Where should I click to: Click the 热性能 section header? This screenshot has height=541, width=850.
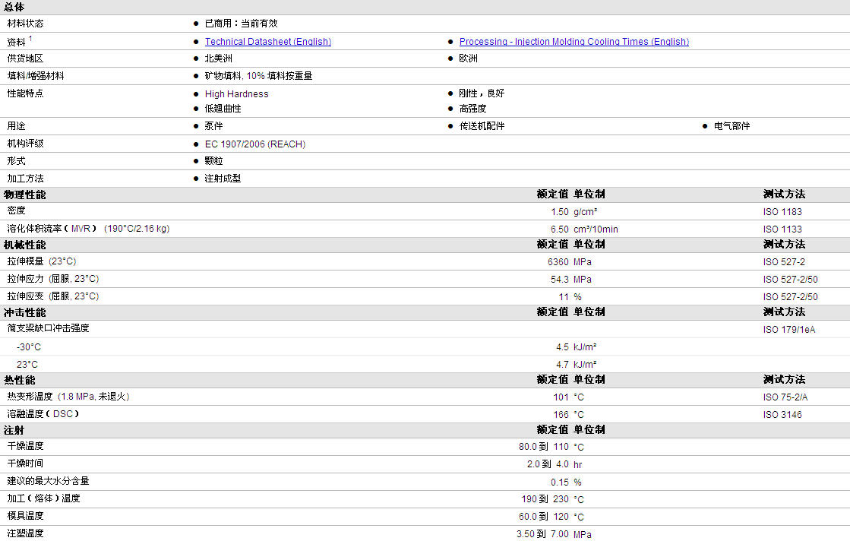tap(20, 380)
